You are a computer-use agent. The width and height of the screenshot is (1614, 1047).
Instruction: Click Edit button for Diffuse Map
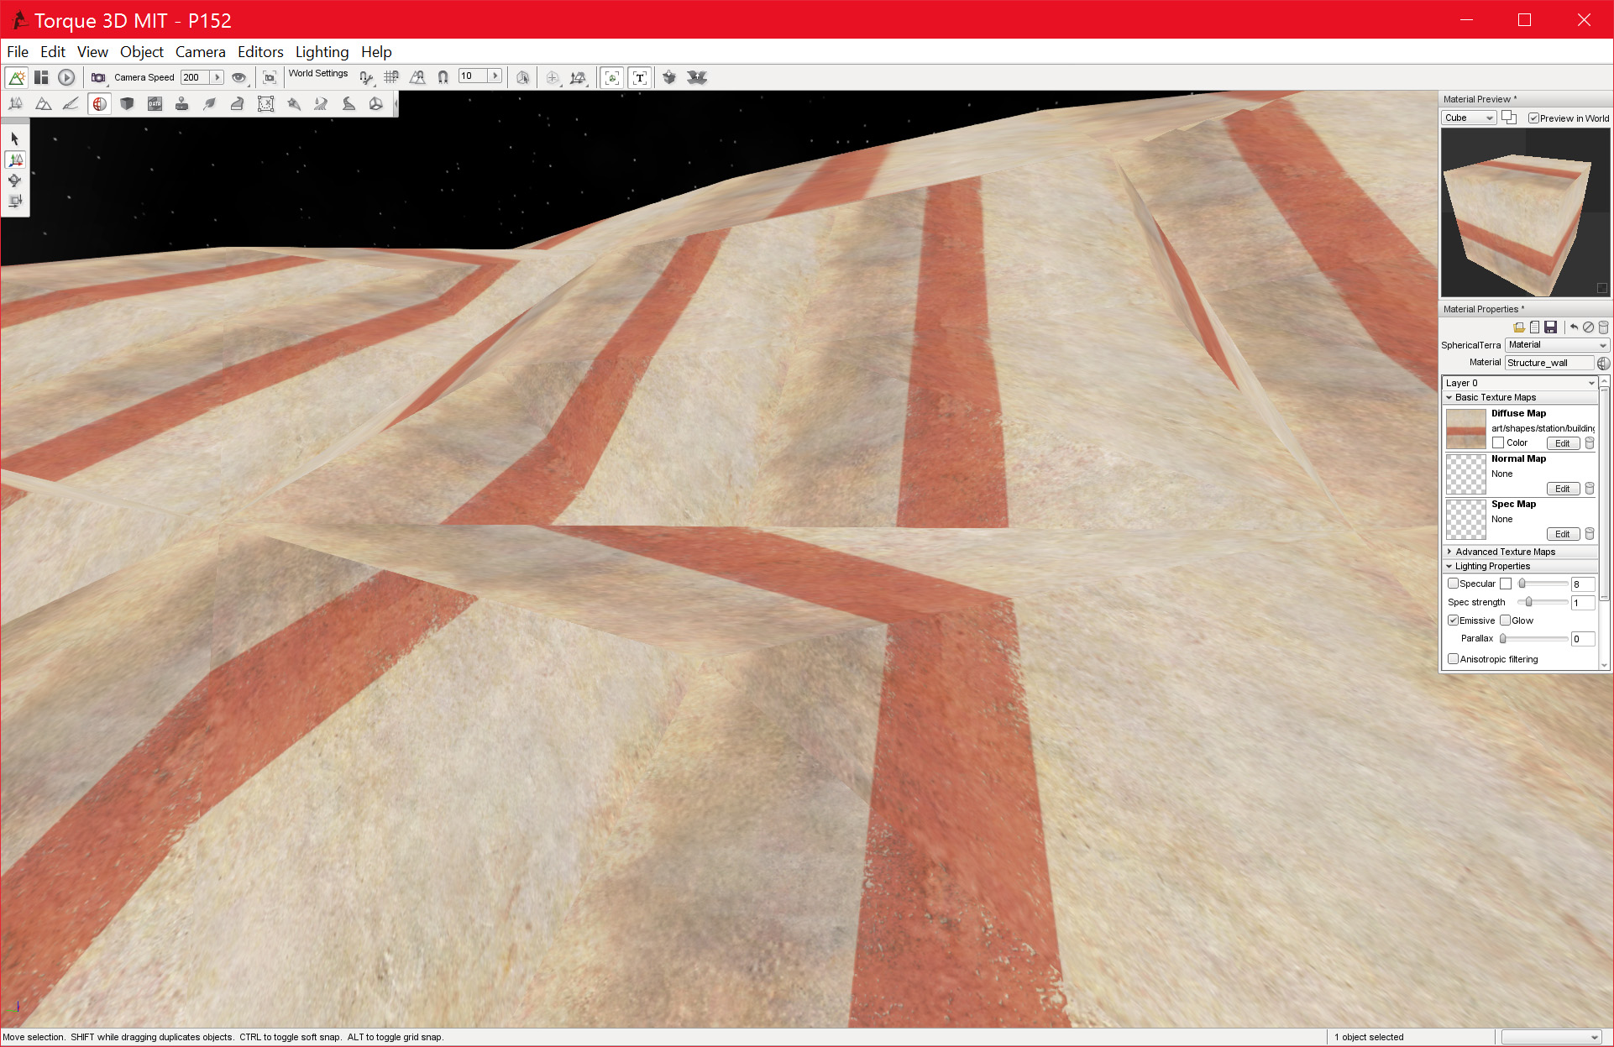(x=1563, y=443)
